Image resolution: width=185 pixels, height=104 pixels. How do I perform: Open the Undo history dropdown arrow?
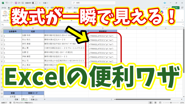(x=9, y=3)
